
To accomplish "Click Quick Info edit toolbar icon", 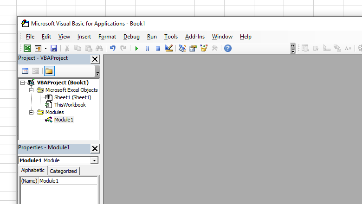I will [x=326, y=48].
